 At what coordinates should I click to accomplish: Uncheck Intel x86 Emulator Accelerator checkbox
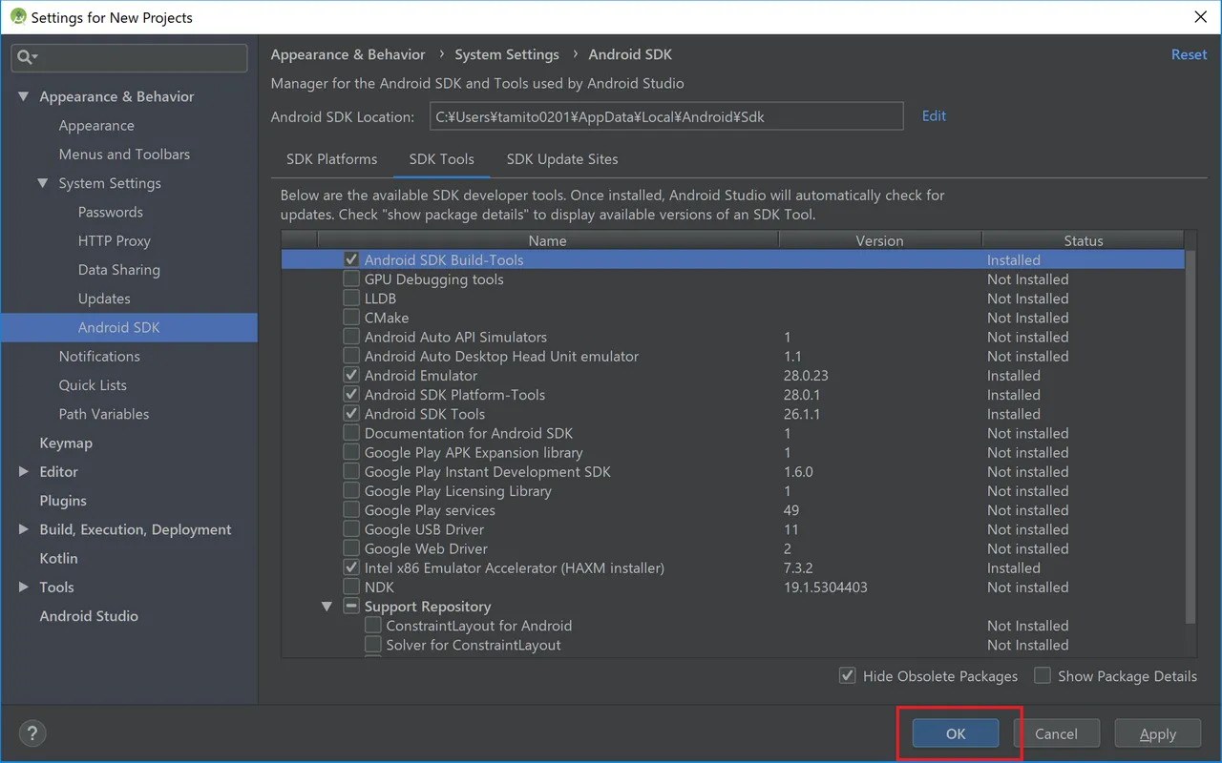(x=351, y=567)
